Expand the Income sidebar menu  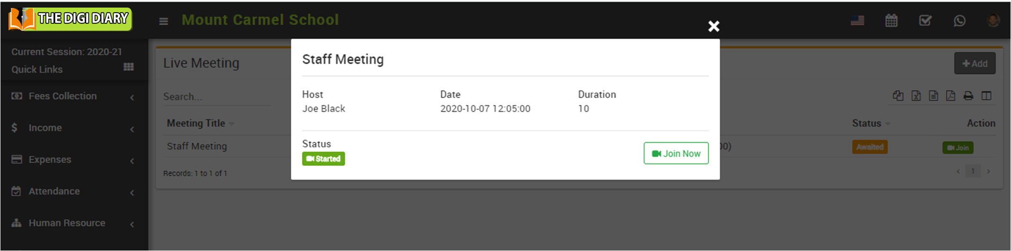(x=45, y=128)
